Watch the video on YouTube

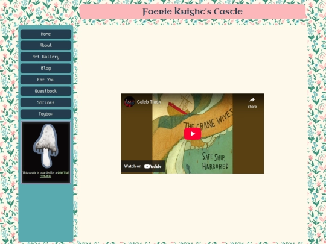click(143, 166)
